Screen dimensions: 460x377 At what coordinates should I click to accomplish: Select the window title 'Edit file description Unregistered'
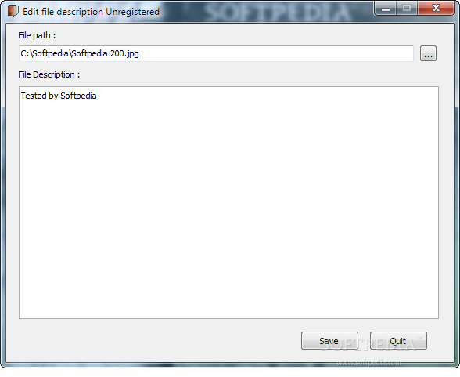pyautogui.click(x=91, y=12)
